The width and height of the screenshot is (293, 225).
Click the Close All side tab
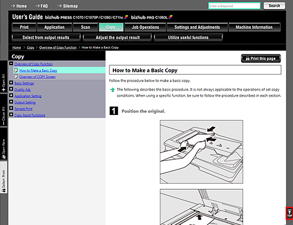3,111
